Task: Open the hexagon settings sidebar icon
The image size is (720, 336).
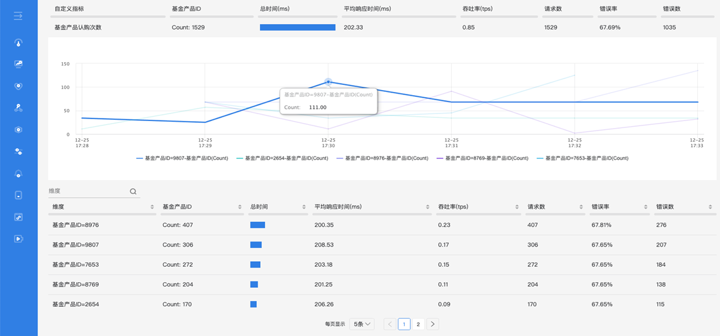Action: coord(18,130)
